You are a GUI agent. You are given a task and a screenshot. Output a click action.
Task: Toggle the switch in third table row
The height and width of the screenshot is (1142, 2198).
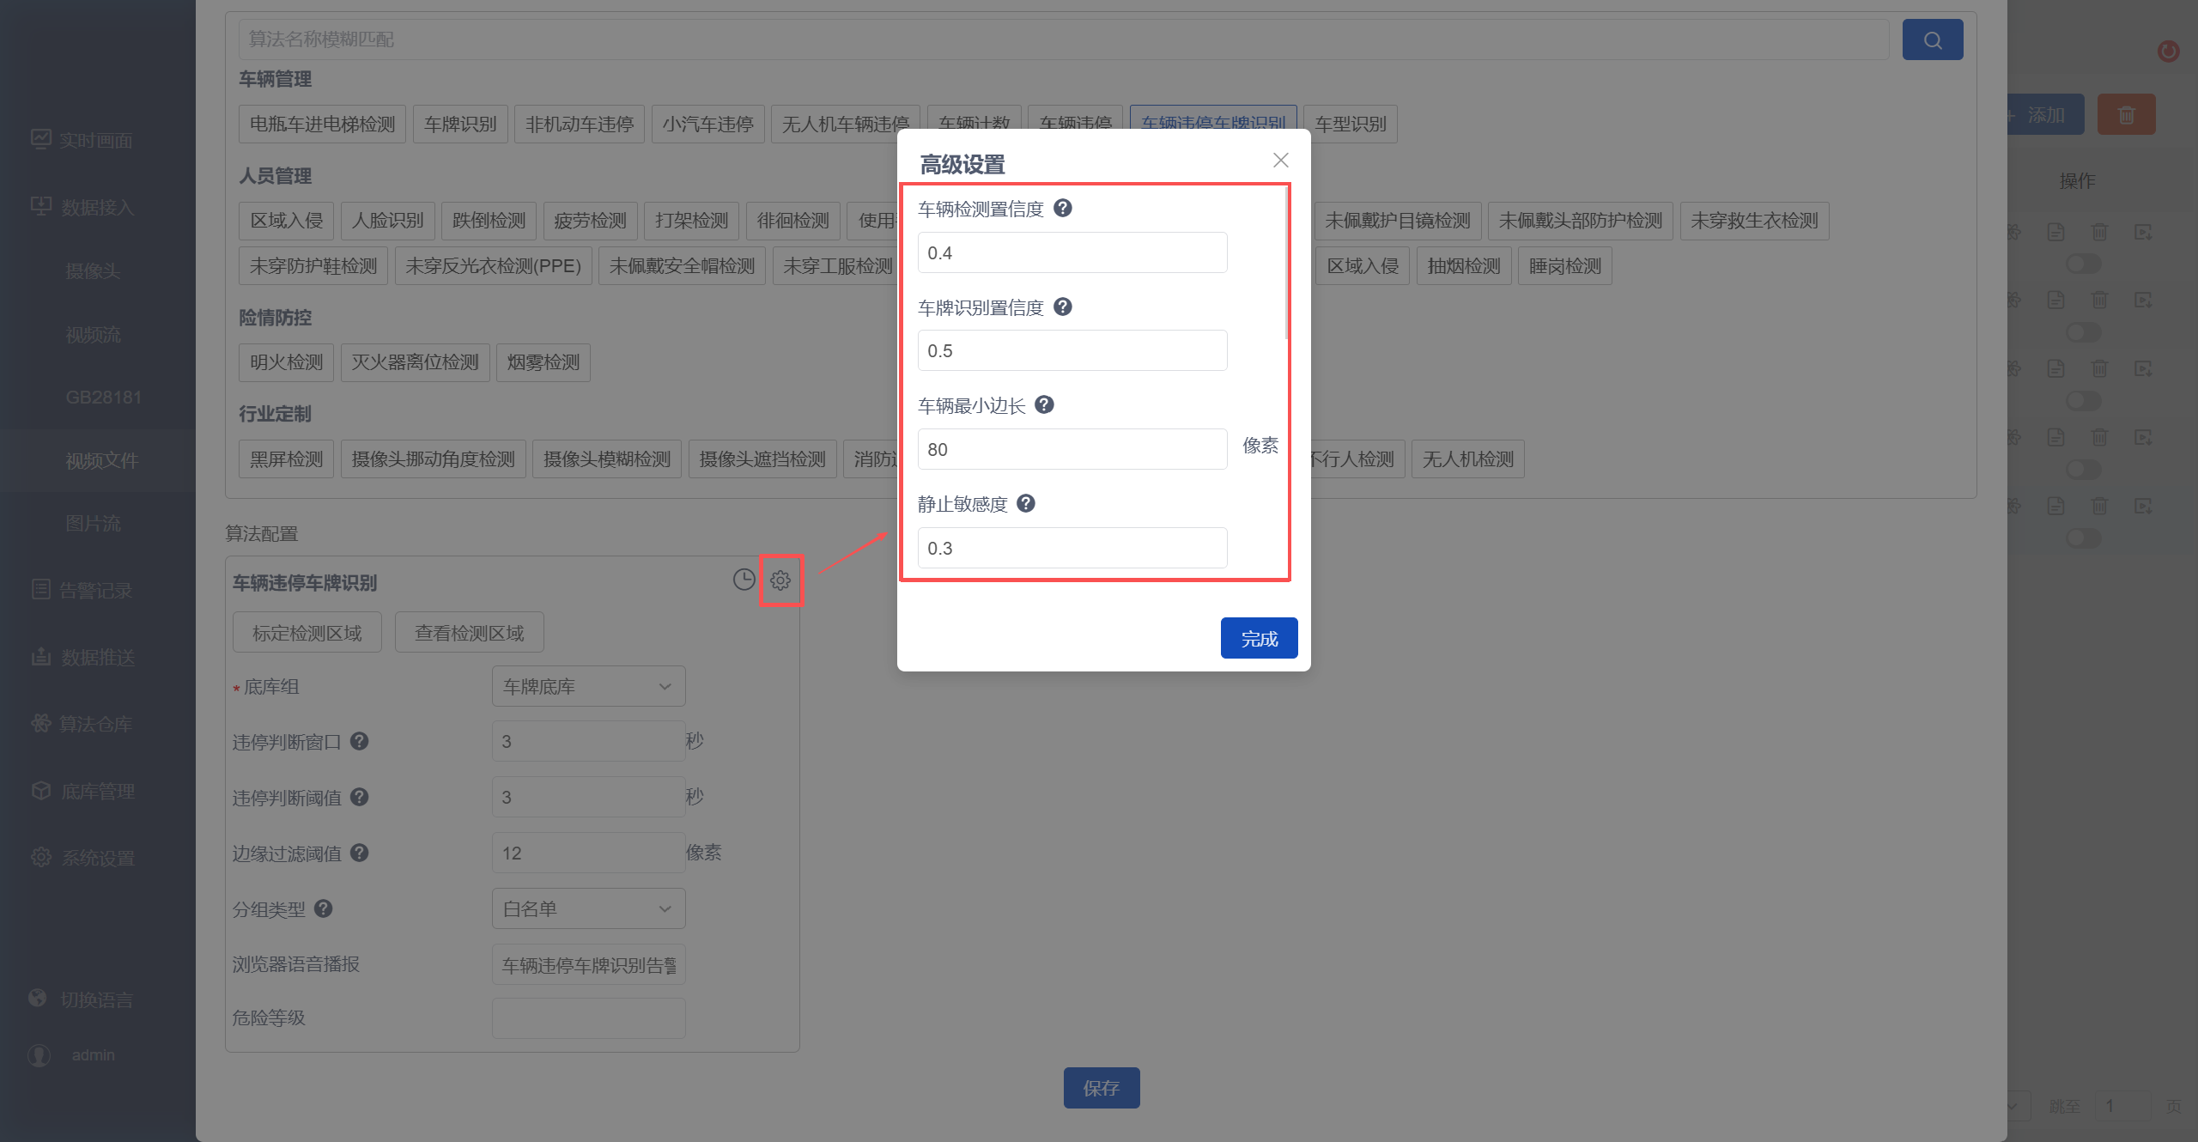click(2082, 401)
